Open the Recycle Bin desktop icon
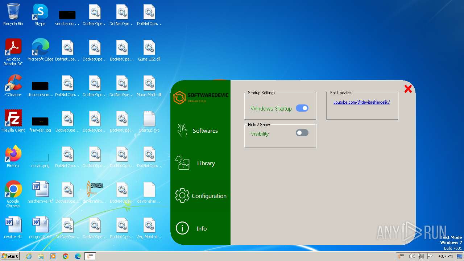The height and width of the screenshot is (261, 464). [13, 15]
